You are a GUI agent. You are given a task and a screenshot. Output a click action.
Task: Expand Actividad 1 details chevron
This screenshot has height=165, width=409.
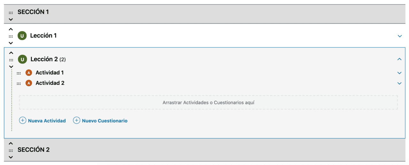pos(399,73)
